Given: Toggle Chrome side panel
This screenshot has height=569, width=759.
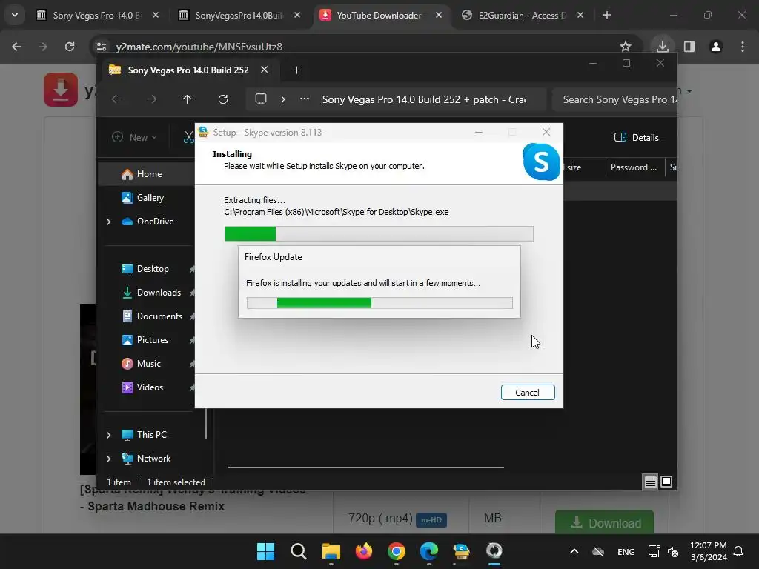Looking at the screenshot, I should (689, 47).
